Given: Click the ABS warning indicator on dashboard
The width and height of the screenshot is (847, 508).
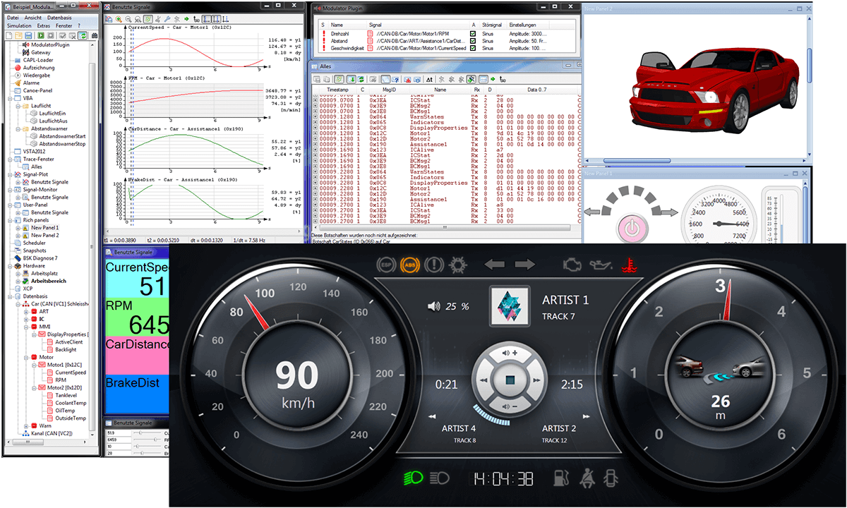Looking at the screenshot, I should 409,265.
